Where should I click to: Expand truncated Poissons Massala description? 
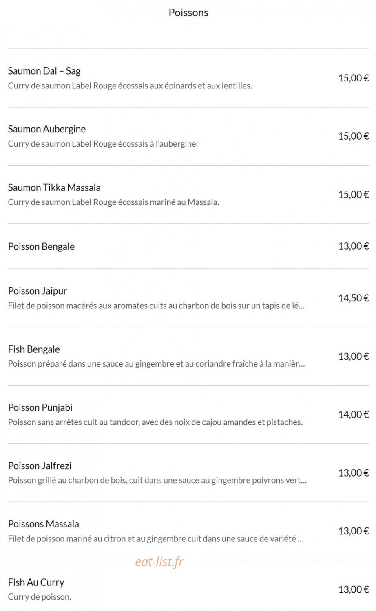[x=156, y=538]
